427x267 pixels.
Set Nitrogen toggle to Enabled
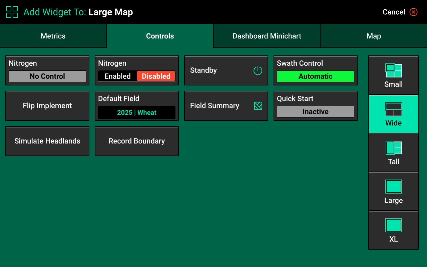coord(117,76)
